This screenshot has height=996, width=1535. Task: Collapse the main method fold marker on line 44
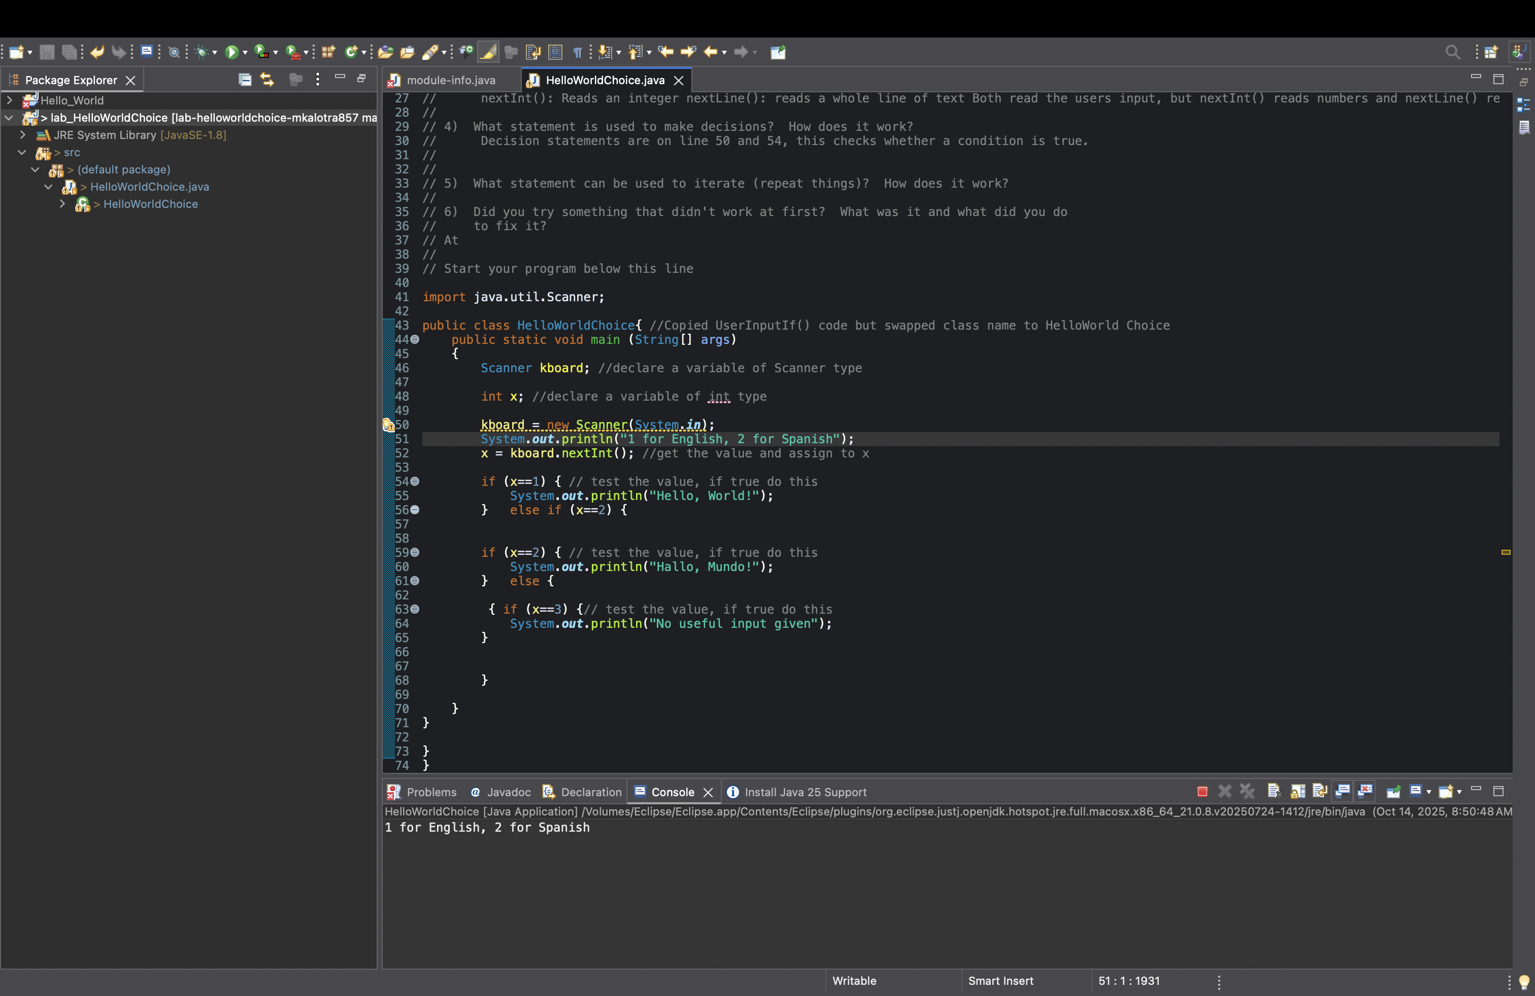click(415, 339)
